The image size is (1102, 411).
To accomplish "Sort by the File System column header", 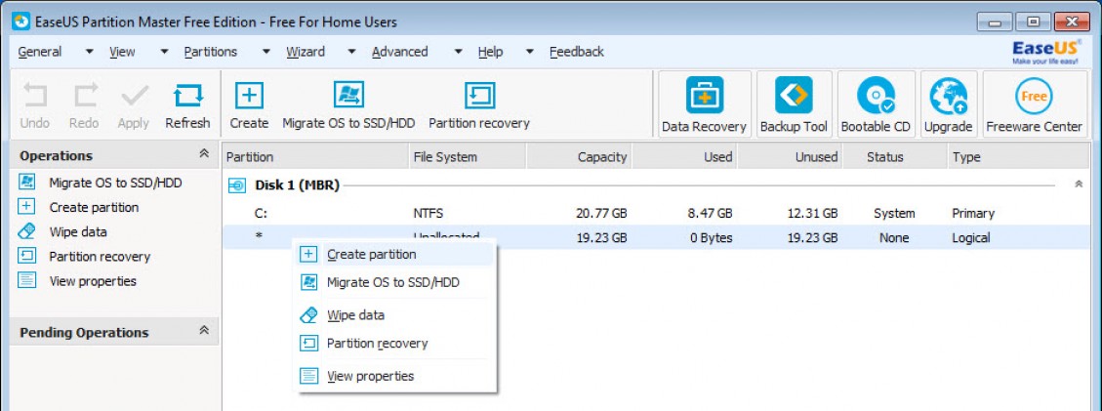I will click(x=468, y=157).
